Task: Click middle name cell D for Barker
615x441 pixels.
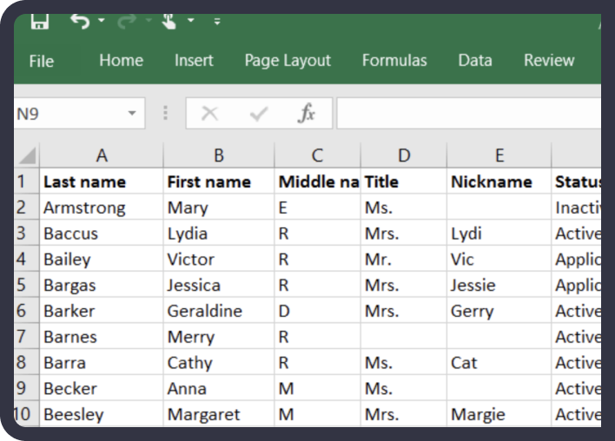Action: click(317, 311)
